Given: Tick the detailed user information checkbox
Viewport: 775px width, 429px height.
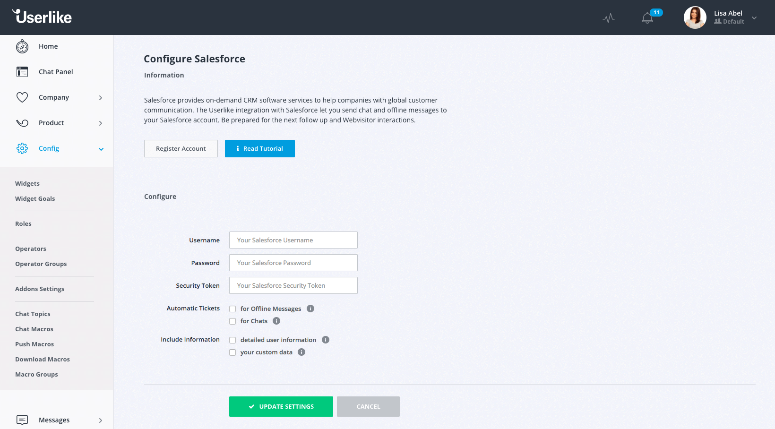Looking at the screenshot, I should click(x=232, y=340).
